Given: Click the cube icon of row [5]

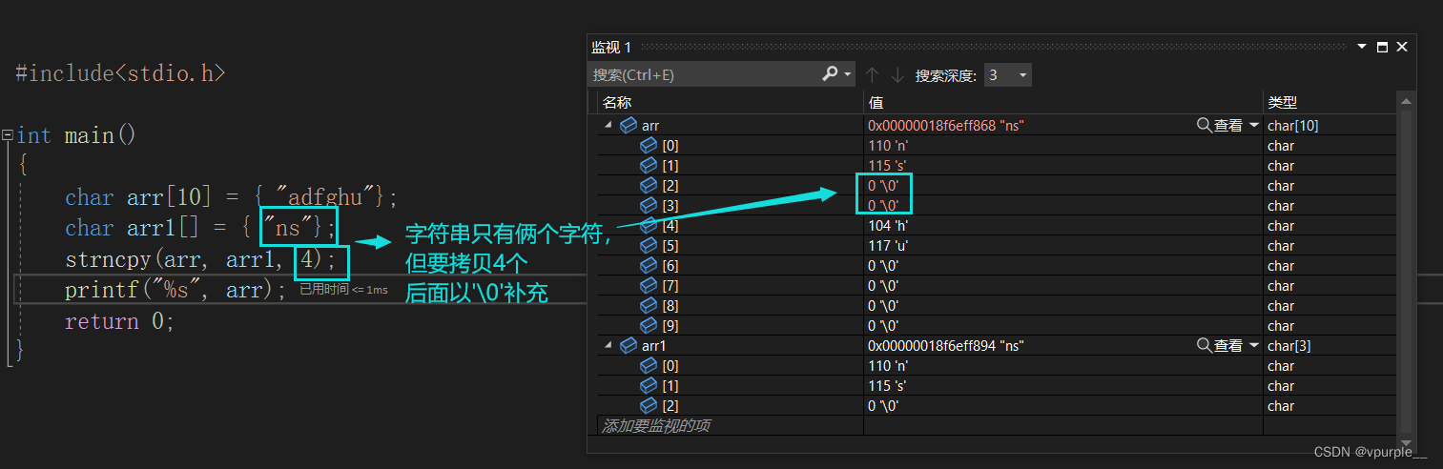Looking at the screenshot, I should 649,245.
